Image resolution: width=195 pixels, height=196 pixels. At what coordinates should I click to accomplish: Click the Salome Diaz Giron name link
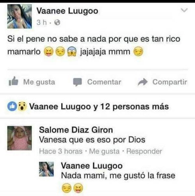click(x=76, y=130)
